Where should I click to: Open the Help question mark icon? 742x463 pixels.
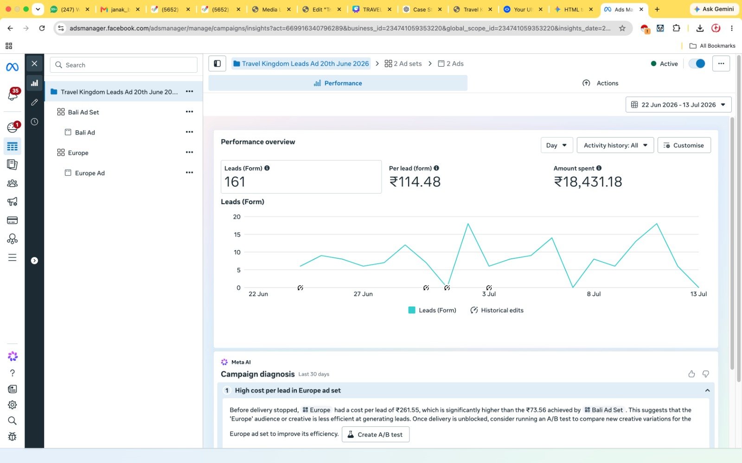point(13,373)
